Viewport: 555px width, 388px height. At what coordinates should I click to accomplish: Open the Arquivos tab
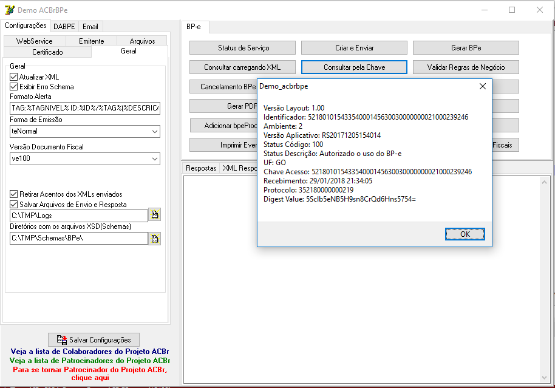click(x=142, y=41)
